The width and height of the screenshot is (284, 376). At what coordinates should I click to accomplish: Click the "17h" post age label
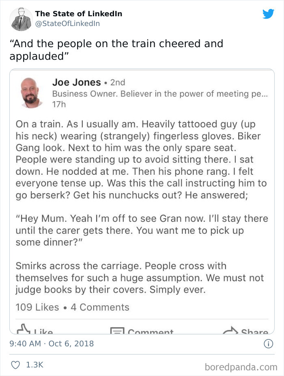(59, 104)
